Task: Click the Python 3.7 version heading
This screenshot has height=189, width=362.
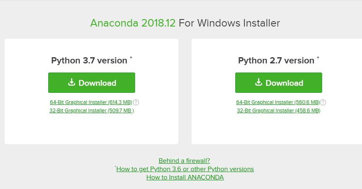Action: pos(89,61)
